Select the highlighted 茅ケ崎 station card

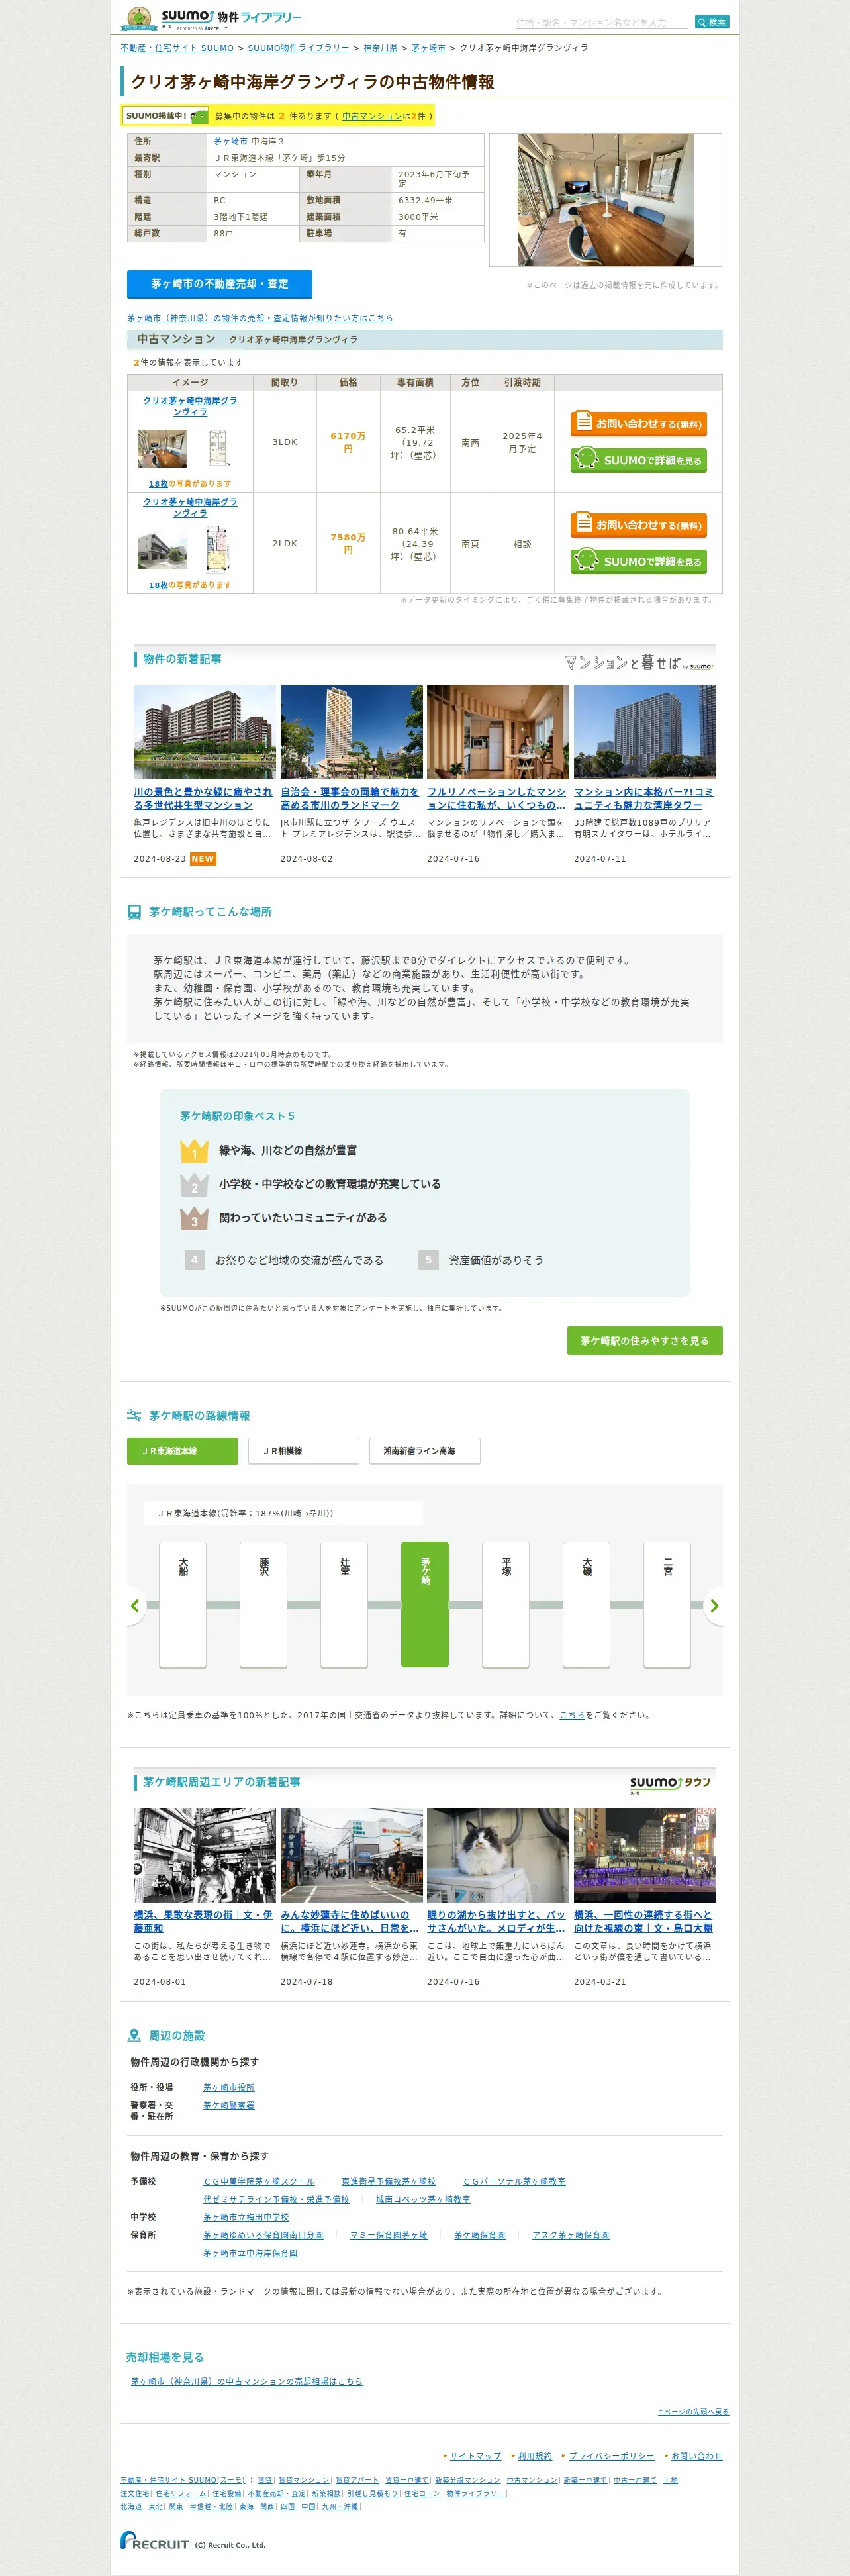tap(425, 1604)
